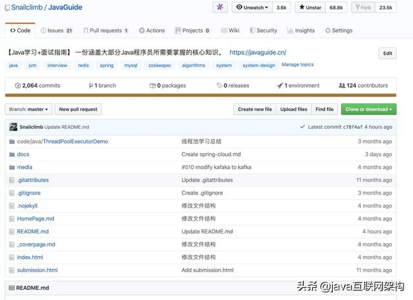Open the Code tab
Viewport: 413px width, 300px height.
point(20,30)
